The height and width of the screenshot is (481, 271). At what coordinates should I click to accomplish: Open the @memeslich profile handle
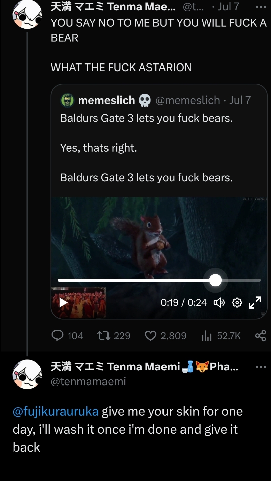coord(188,100)
